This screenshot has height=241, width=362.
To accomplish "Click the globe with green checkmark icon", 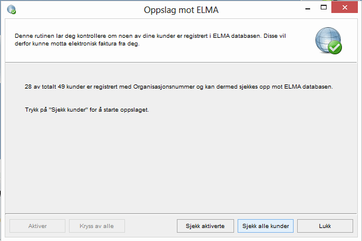I will point(328,40).
